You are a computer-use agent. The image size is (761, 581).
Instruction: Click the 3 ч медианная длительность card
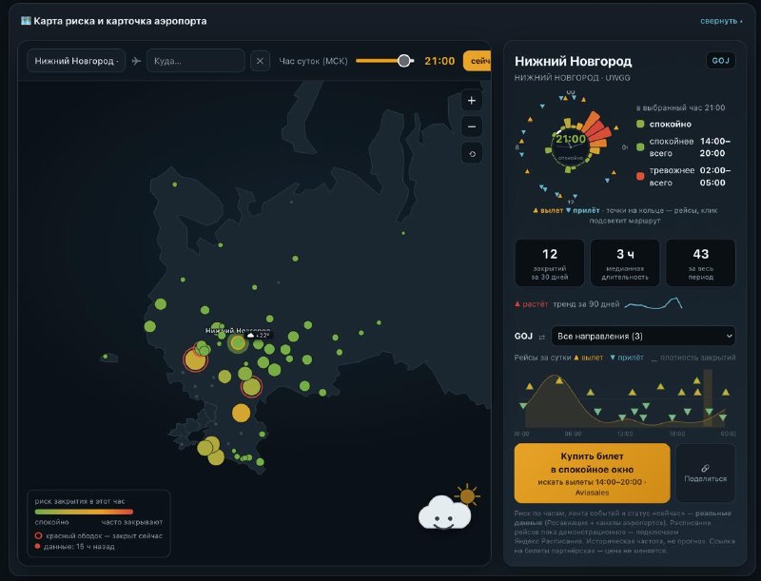tap(625, 262)
